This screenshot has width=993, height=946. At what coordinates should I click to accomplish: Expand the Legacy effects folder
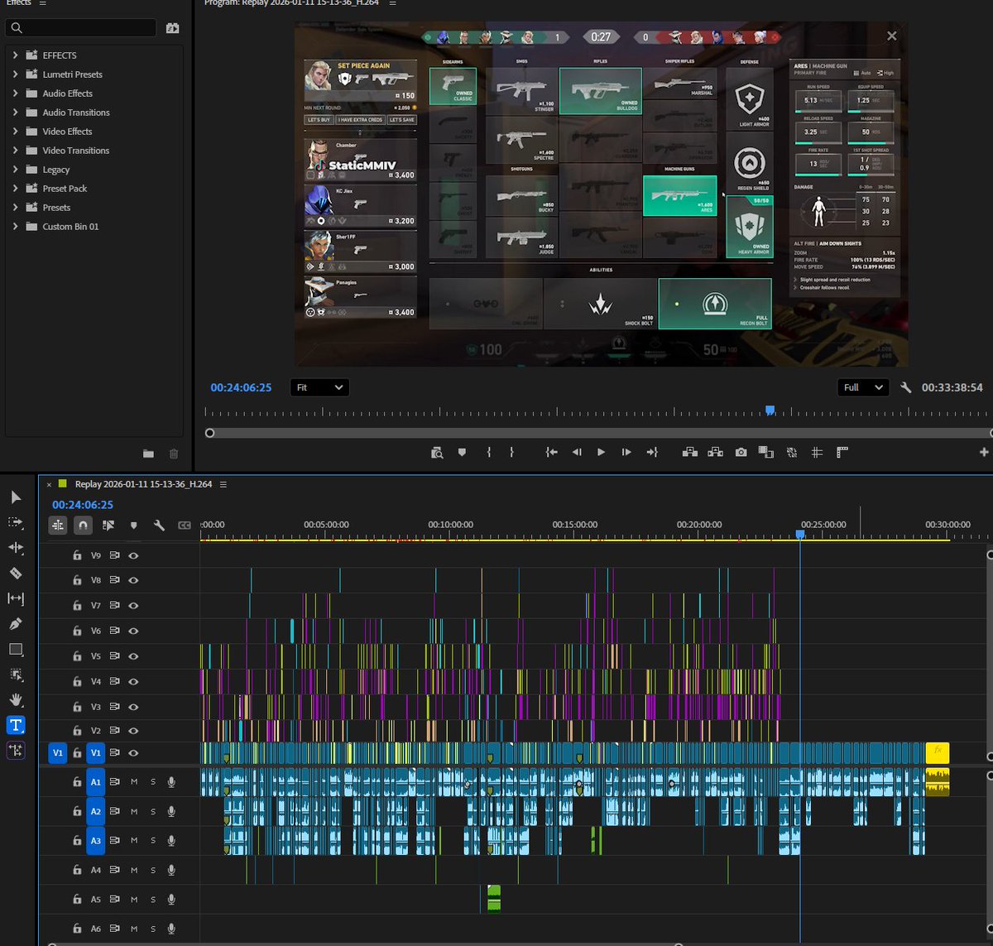[x=15, y=169]
